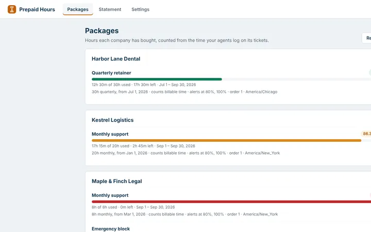Click the partially visible Re button
Image resolution: width=371 pixels, height=232 pixels.
[x=367, y=38]
